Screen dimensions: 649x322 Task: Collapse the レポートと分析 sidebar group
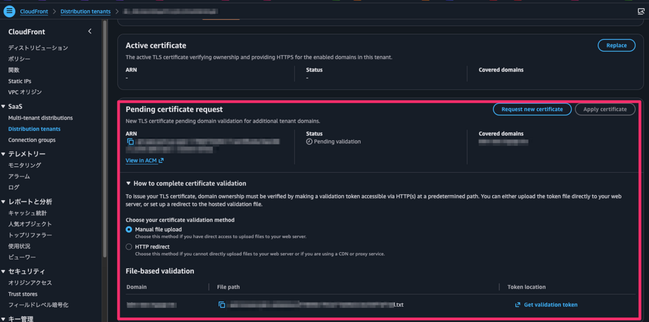point(3,202)
